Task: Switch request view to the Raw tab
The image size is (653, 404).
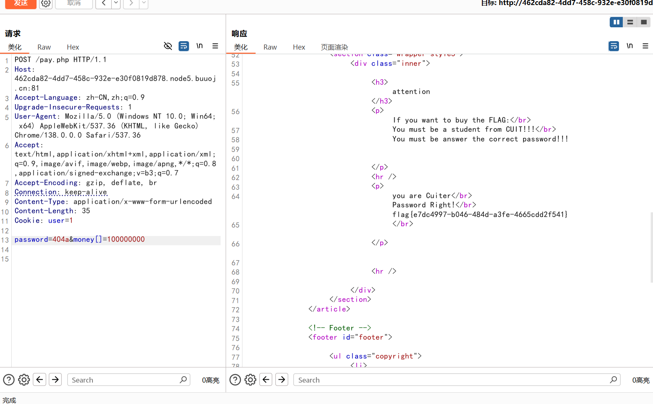Action: pos(44,47)
